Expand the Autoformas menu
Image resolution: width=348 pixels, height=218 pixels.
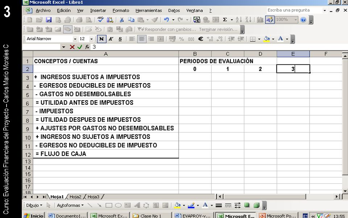(x=70, y=205)
